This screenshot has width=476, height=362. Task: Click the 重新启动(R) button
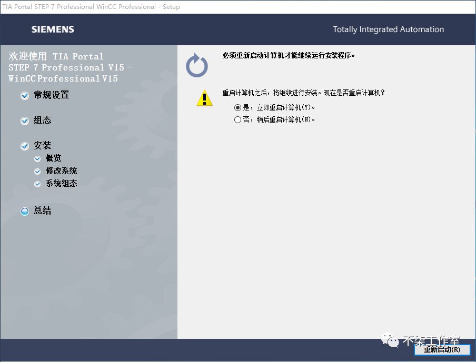tap(442, 349)
